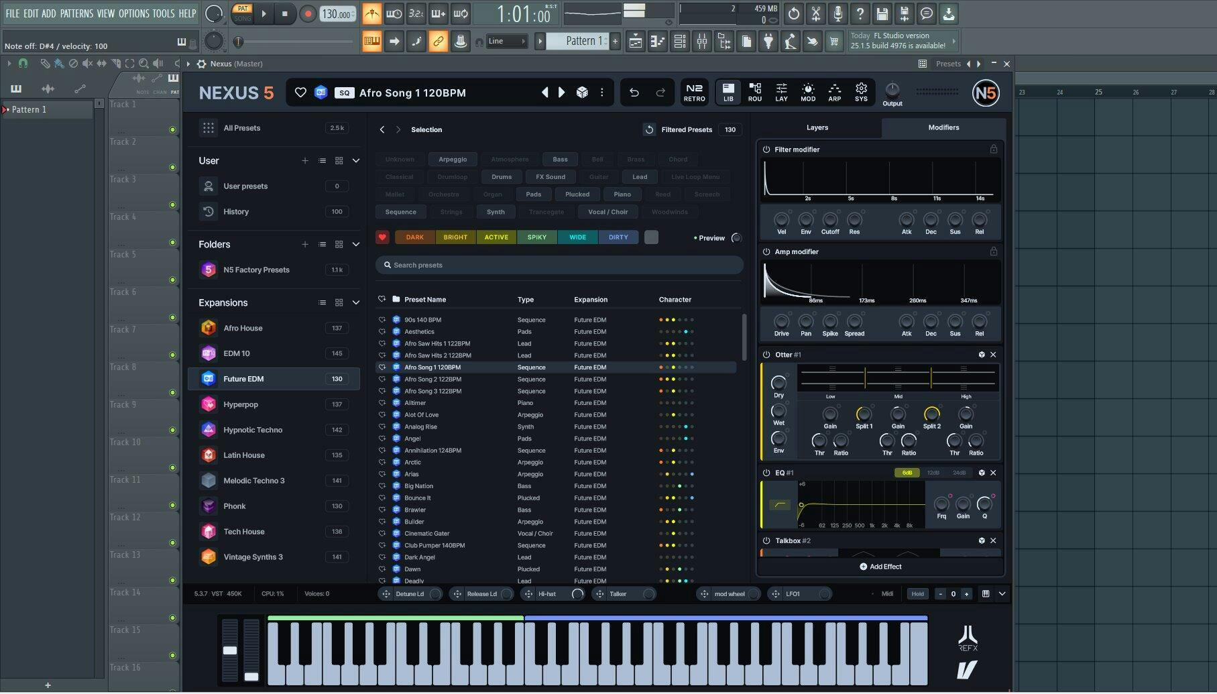The height and width of the screenshot is (694, 1217).
Task: Toggle PAT song mode switch
Action: [x=243, y=13]
